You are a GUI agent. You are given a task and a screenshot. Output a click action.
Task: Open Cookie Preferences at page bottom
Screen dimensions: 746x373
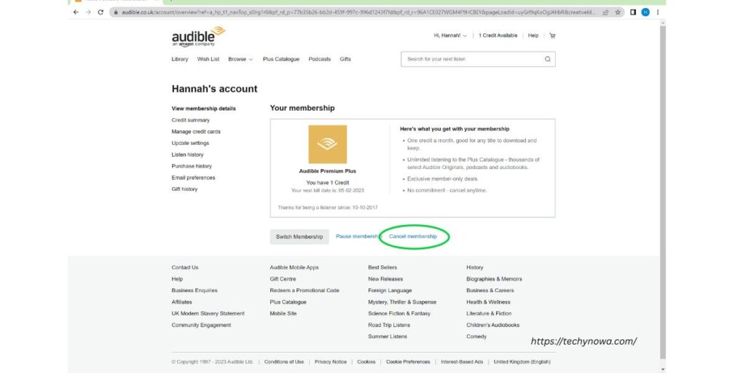click(408, 362)
